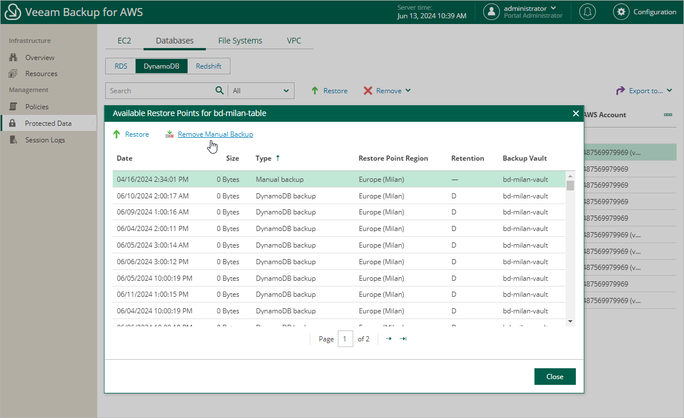This screenshot has width=684, height=418.
Task: Click the Remove Manual Backup icon
Action: [170, 134]
